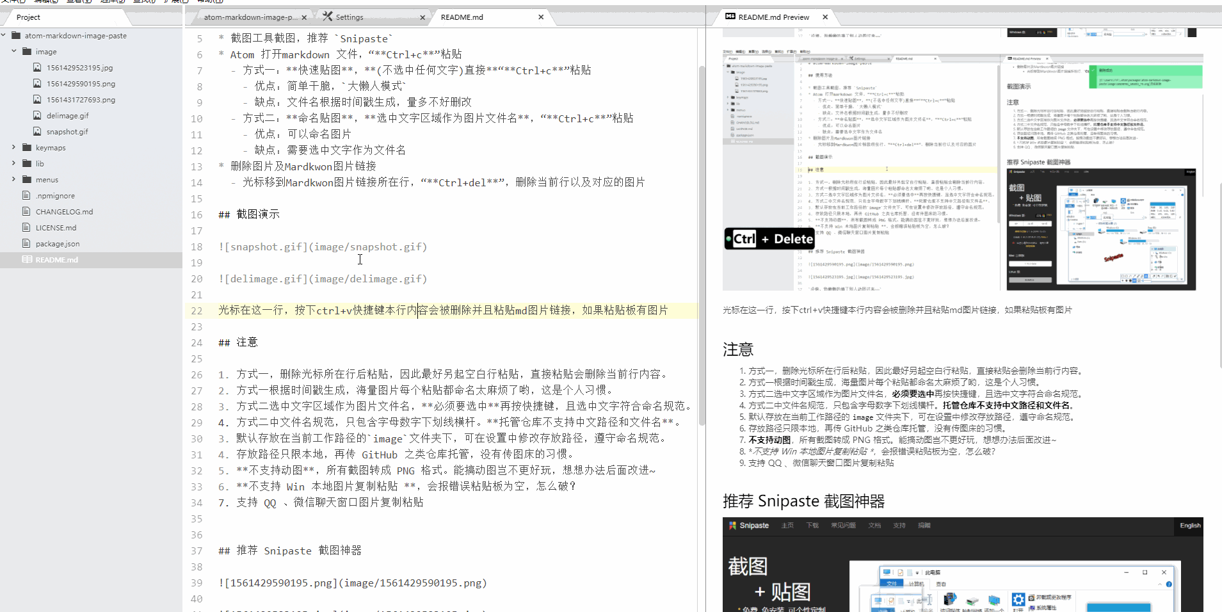Click the package.json file icon

[x=26, y=243]
